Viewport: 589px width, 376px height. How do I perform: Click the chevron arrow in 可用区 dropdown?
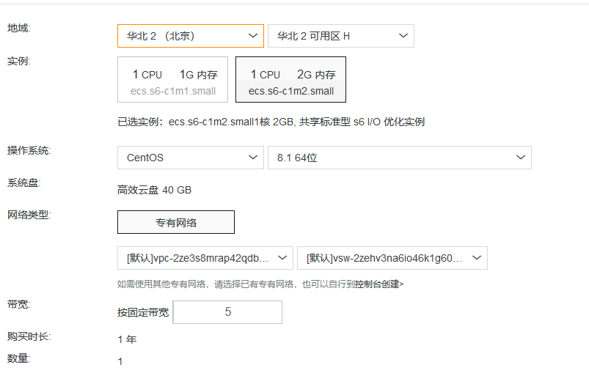[x=403, y=36]
